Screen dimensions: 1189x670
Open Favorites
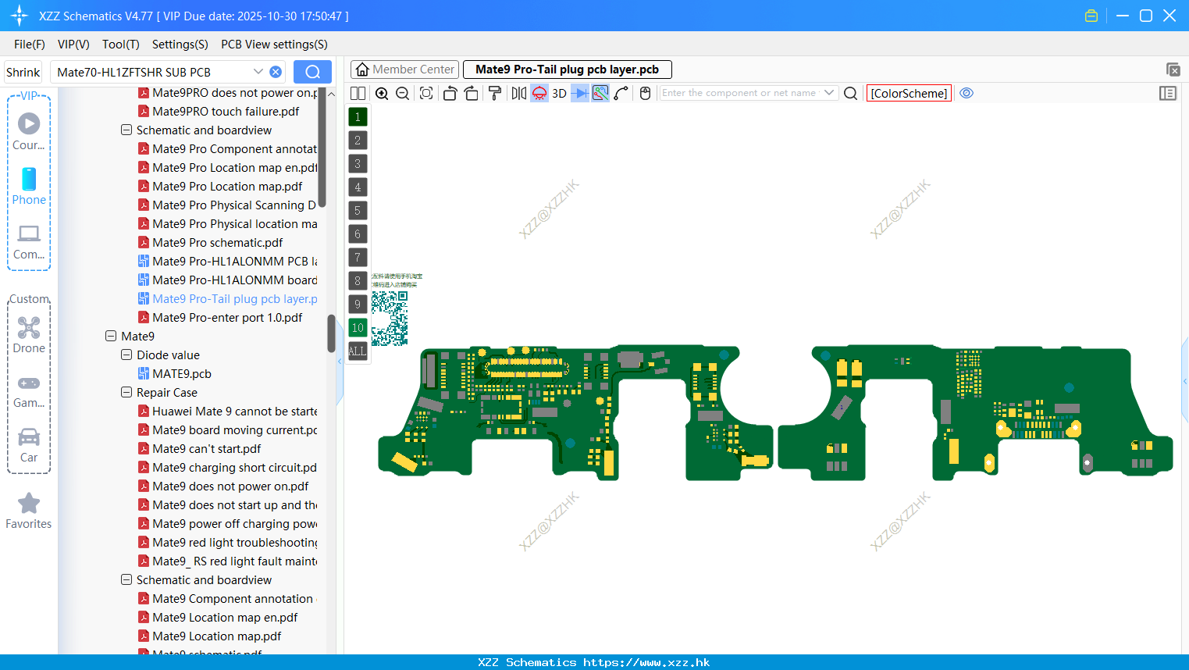pos(29,511)
